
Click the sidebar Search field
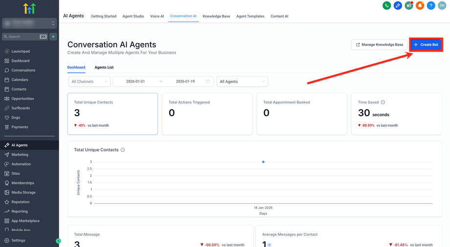click(24, 37)
